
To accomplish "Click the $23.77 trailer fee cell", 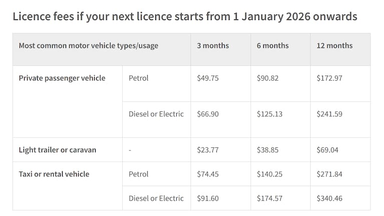I will 208,150.
